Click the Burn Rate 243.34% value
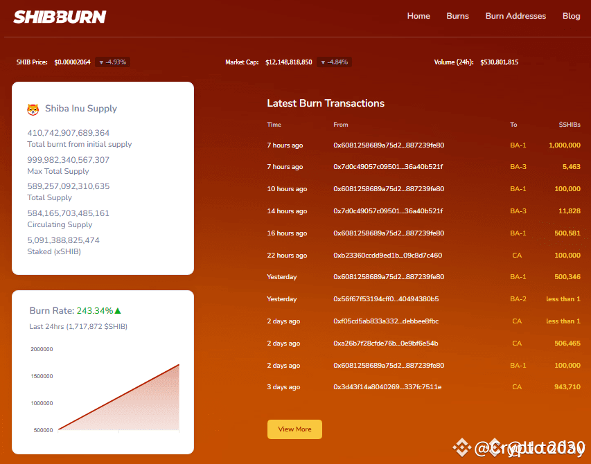 point(95,311)
